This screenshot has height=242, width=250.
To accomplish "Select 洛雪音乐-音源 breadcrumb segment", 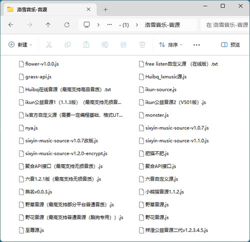I will pos(162,25).
